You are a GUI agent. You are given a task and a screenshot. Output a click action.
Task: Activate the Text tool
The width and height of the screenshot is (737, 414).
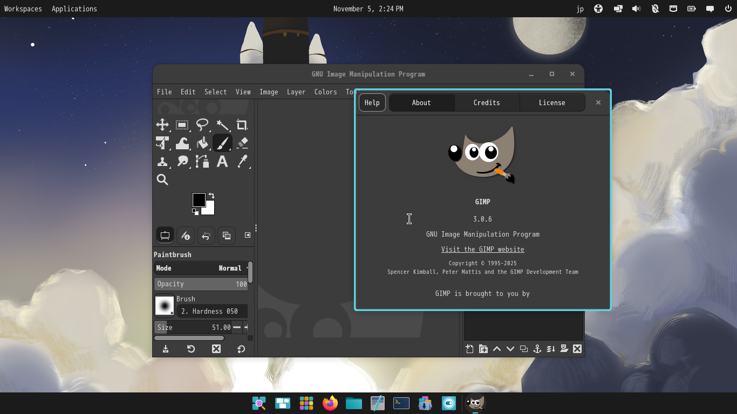click(x=222, y=162)
